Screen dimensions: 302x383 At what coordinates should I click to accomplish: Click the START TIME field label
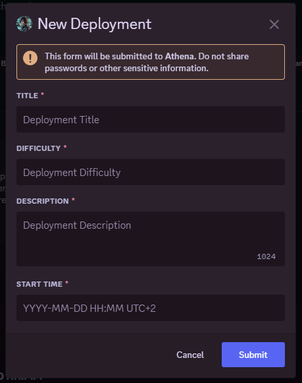(39, 284)
